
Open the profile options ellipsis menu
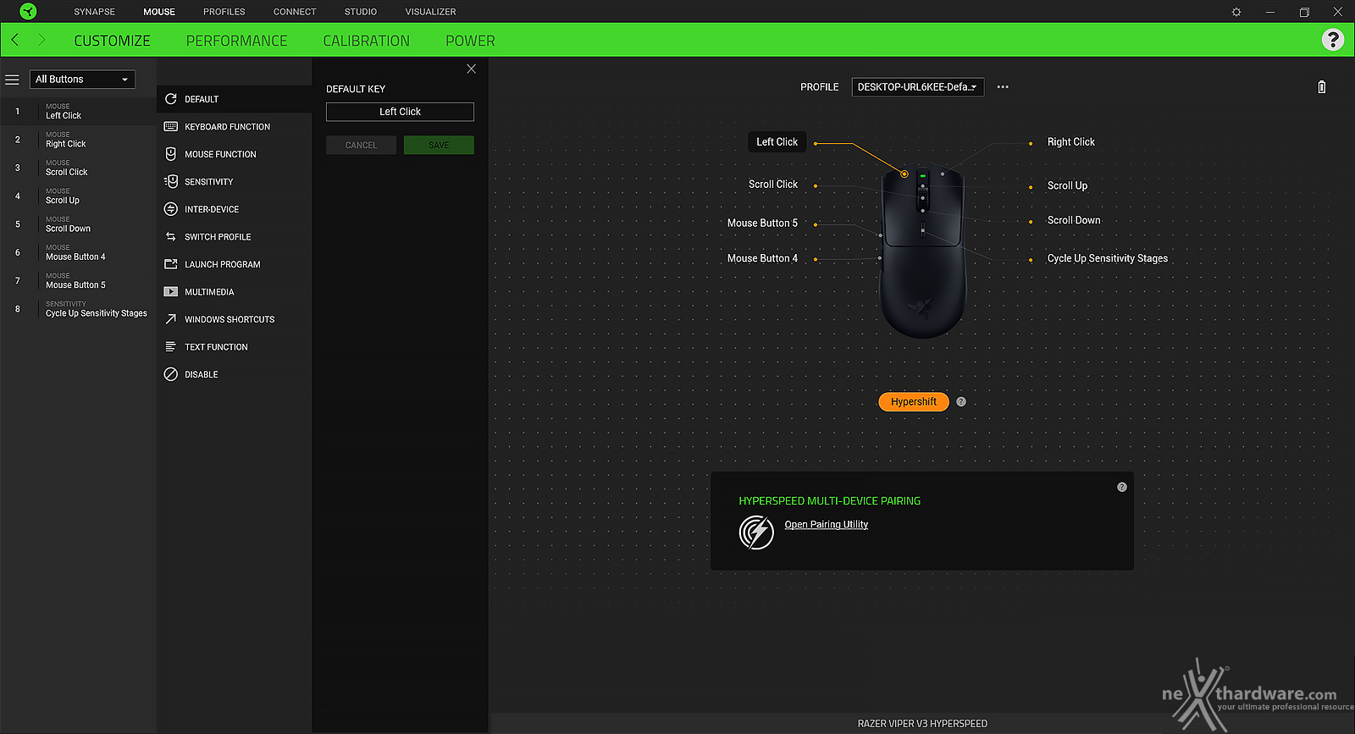1003,87
